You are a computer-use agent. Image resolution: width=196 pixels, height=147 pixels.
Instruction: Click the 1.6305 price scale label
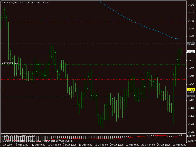coord(191,68)
